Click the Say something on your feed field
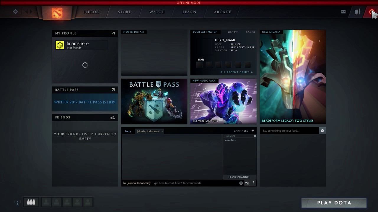378x212 pixels. (x=289, y=131)
